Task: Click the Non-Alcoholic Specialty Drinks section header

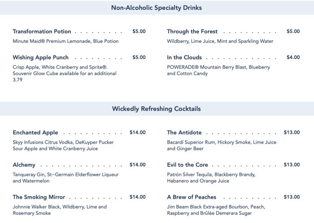Action: [x=157, y=8]
